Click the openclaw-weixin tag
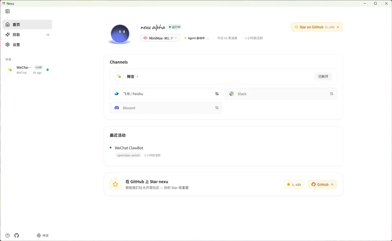This screenshot has height=241, width=392. [128, 155]
